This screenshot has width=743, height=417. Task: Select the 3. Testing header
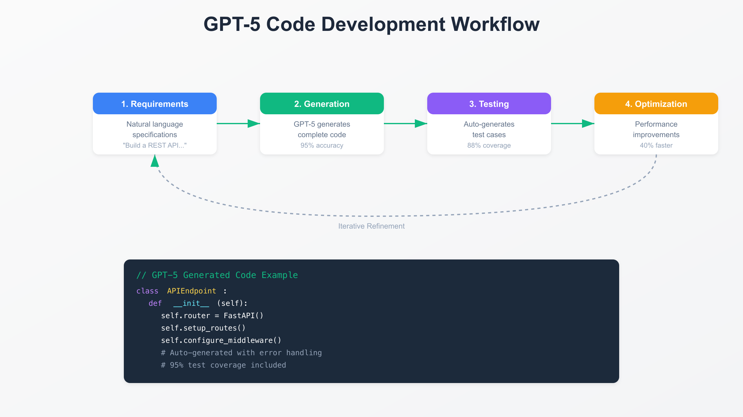[x=489, y=103]
